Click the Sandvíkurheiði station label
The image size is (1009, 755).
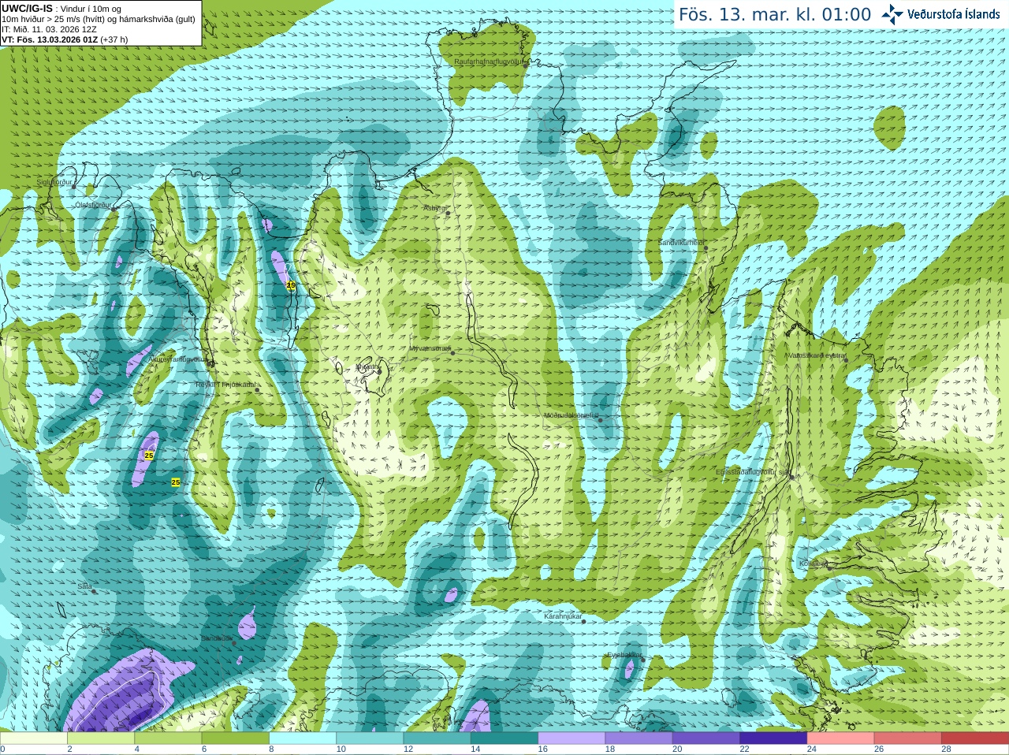[x=682, y=243]
